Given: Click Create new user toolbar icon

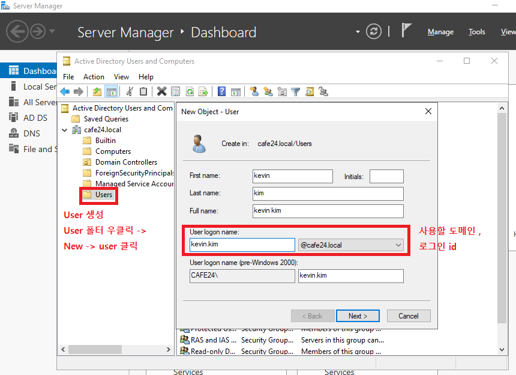Looking at the screenshot, I should [x=254, y=91].
